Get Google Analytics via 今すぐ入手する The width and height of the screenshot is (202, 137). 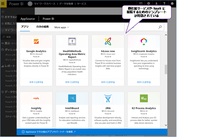(36, 82)
